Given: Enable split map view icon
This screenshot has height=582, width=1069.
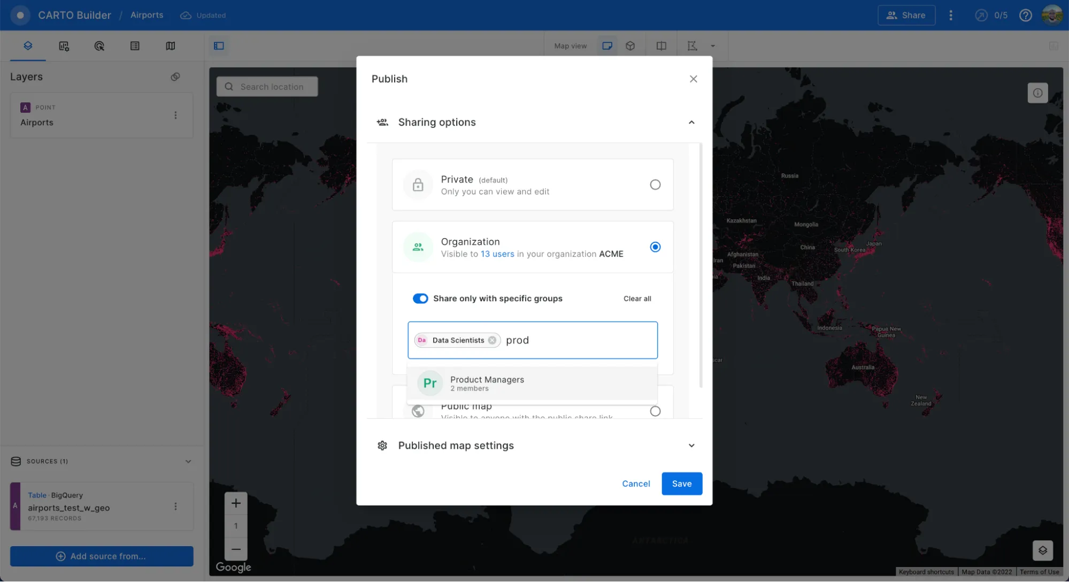Looking at the screenshot, I should (662, 46).
